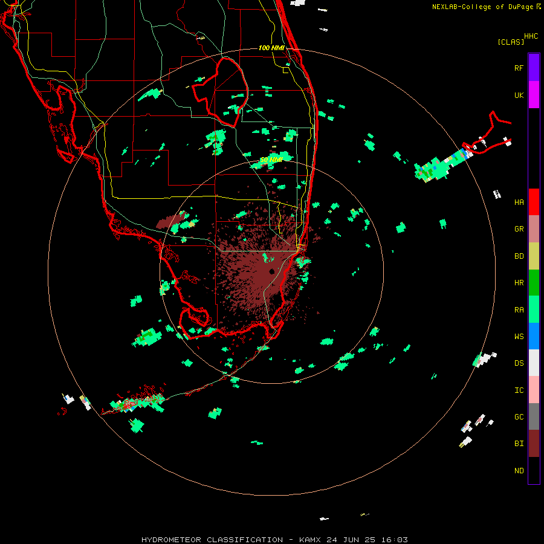Click the IC legend label text
Image resolution: width=544 pixels, height=544 pixels.
pos(519,390)
